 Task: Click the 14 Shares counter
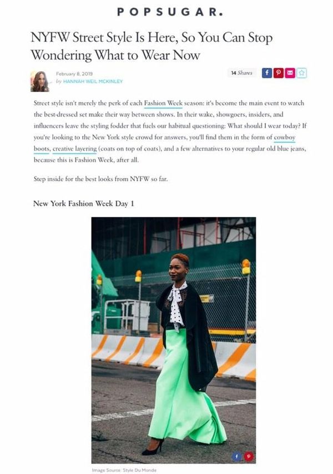coord(241,73)
